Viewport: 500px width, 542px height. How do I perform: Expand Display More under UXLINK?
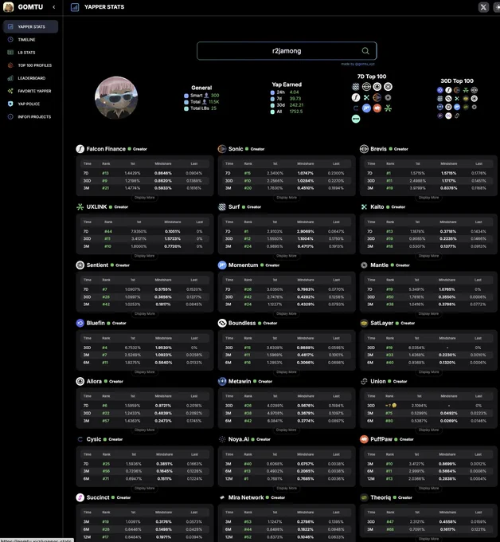click(145, 256)
